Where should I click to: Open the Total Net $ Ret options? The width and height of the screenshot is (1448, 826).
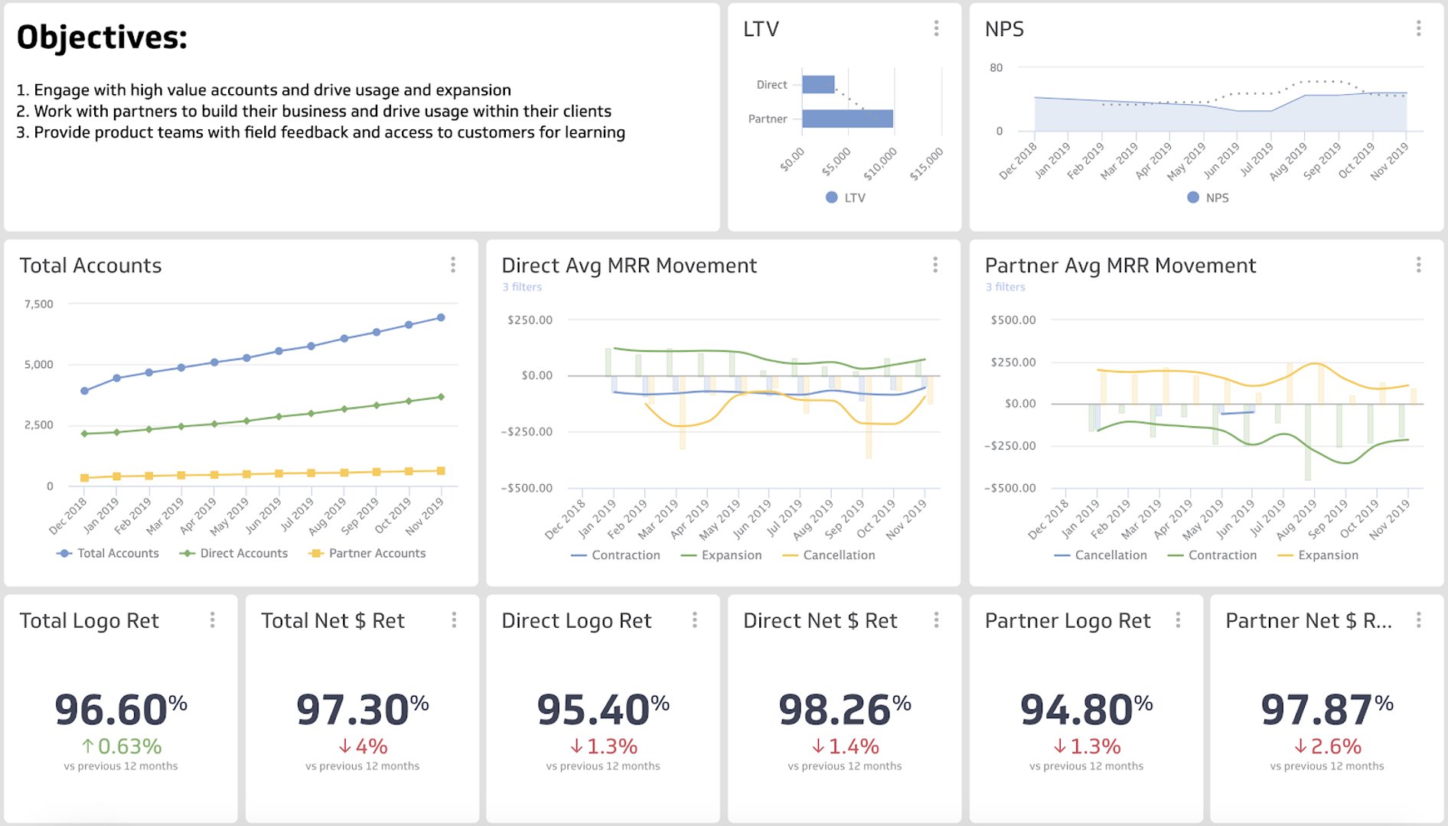pyautogui.click(x=455, y=621)
